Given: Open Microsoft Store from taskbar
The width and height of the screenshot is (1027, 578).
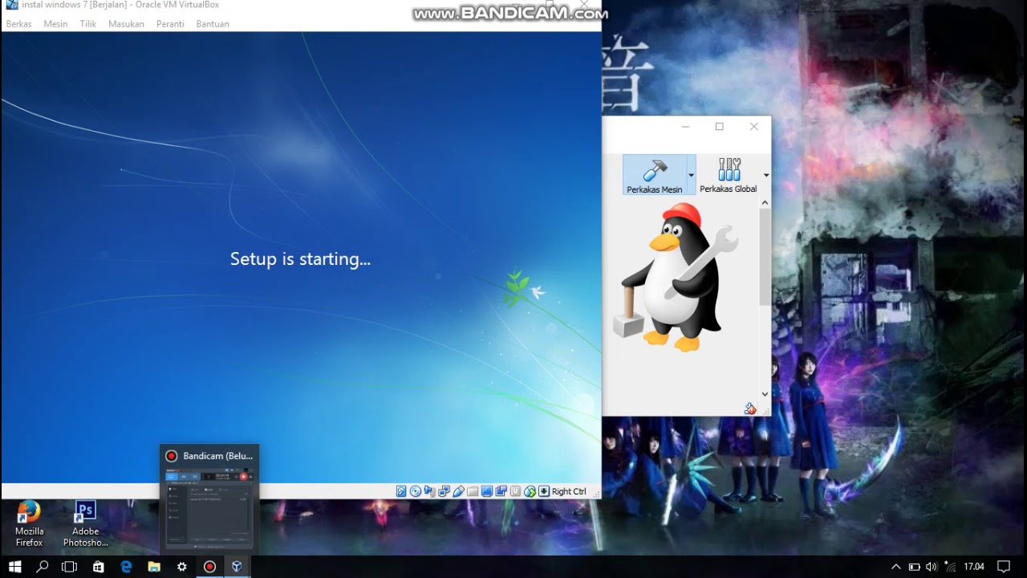Looking at the screenshot, I should coord(98,567).
